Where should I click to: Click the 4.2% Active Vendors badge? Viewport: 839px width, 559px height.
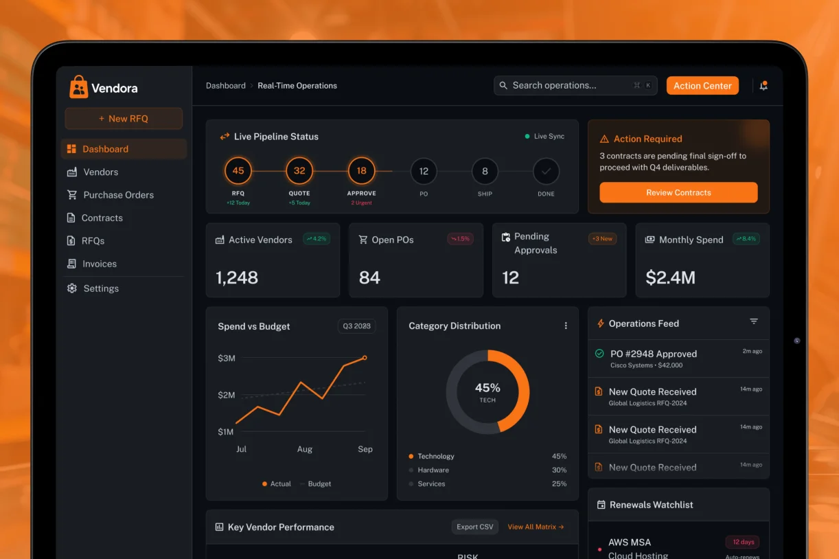tap(317, 239)
